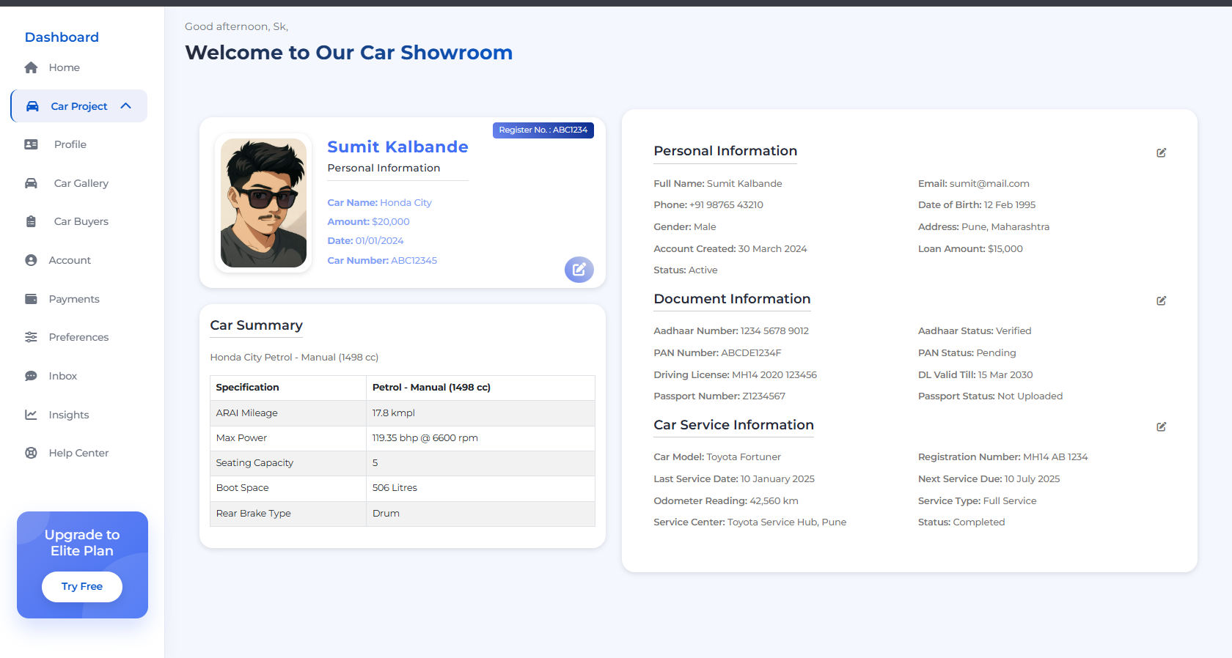Viewport: 1232px width, 658px height.
Task: Click the Help Center lifebuoy icon
Action: click(x=31, y=453)
